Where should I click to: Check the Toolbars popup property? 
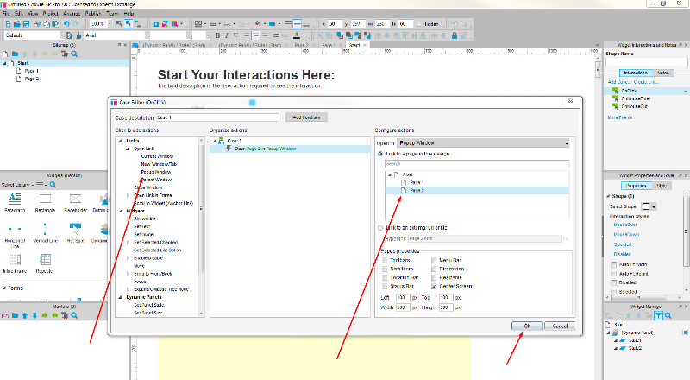tap(385, 261)
